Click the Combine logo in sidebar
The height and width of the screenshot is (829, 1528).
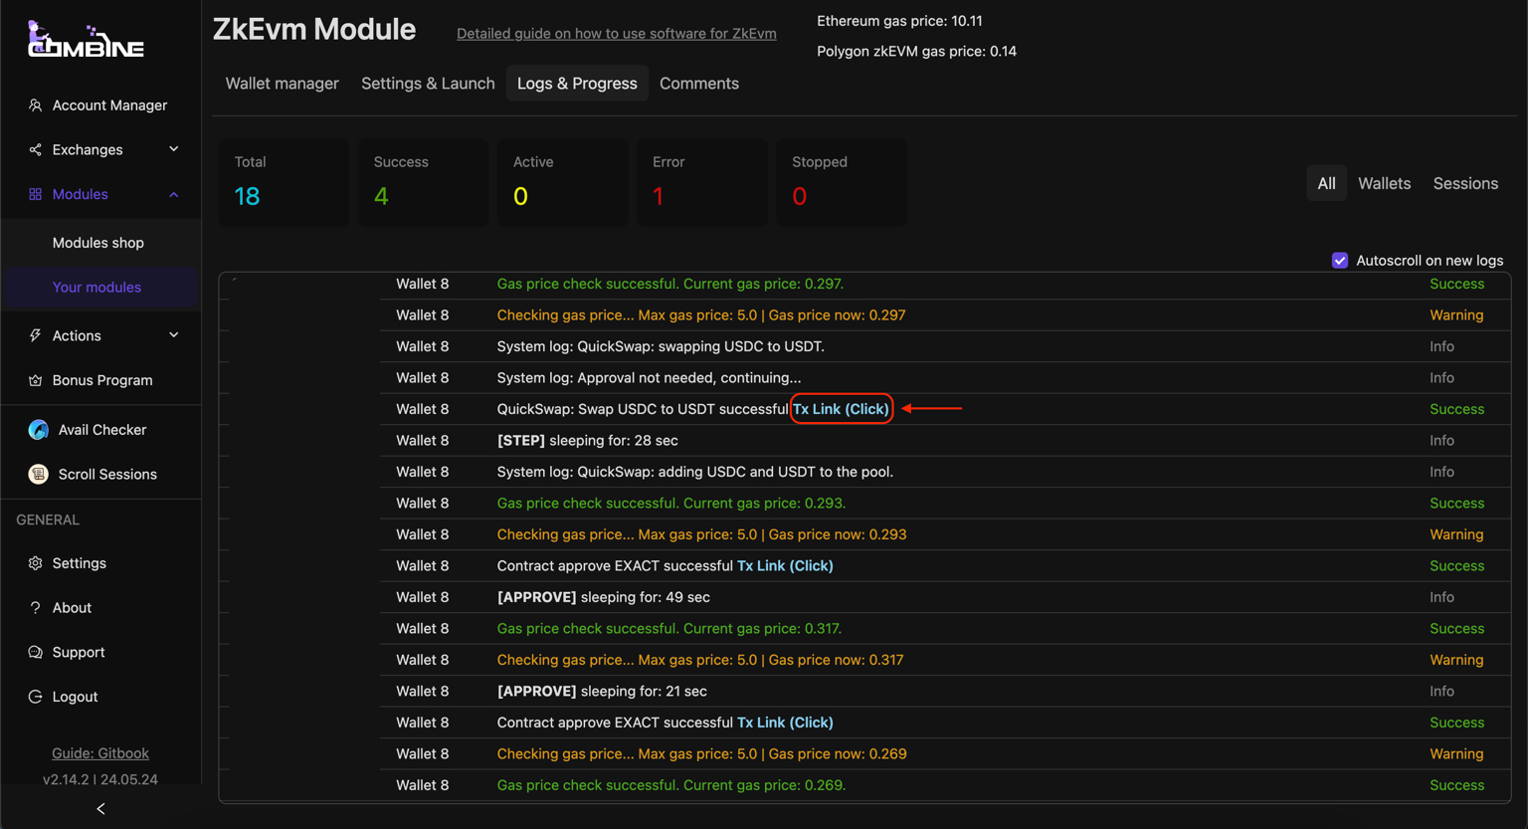86,40
